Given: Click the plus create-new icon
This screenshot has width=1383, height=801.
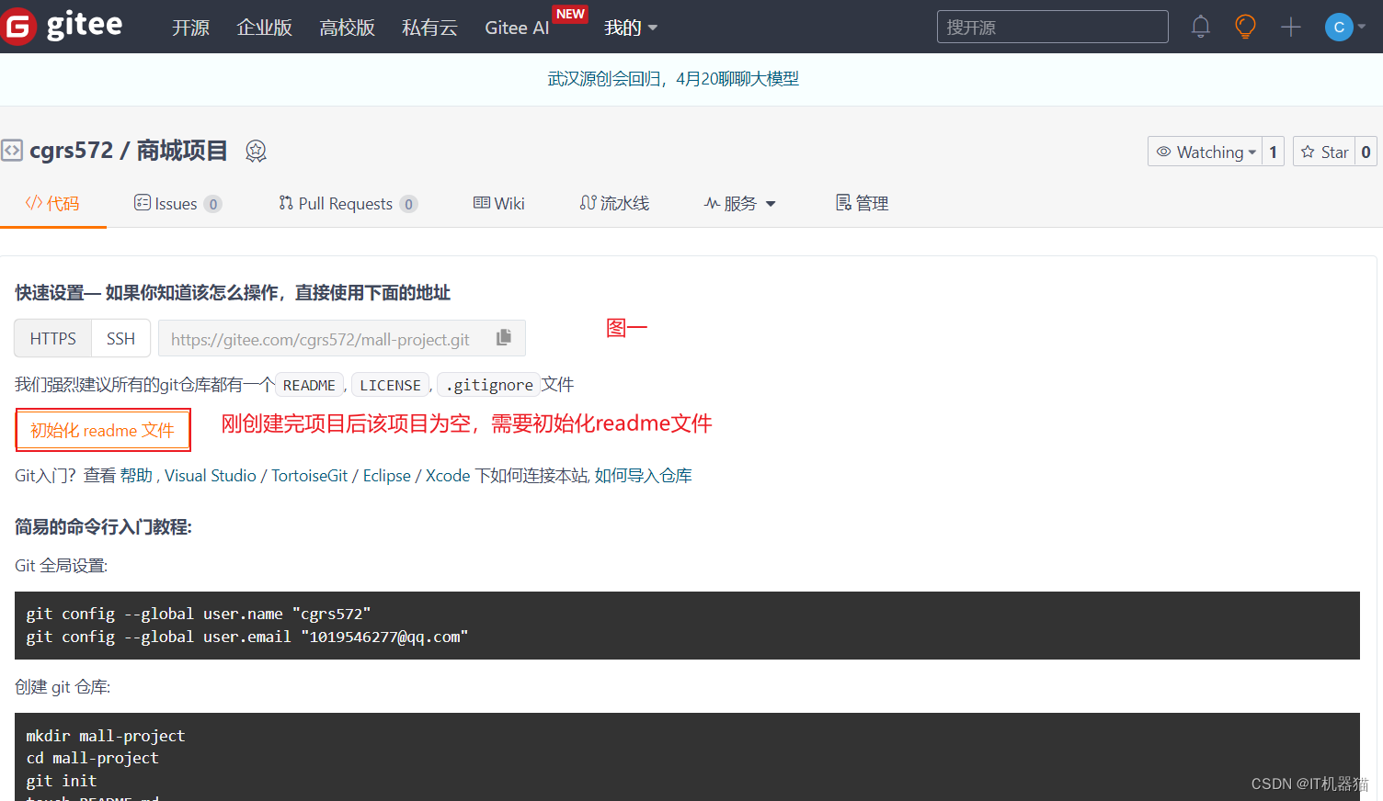Looking at the screenshot, I should tap(1291, 27).
